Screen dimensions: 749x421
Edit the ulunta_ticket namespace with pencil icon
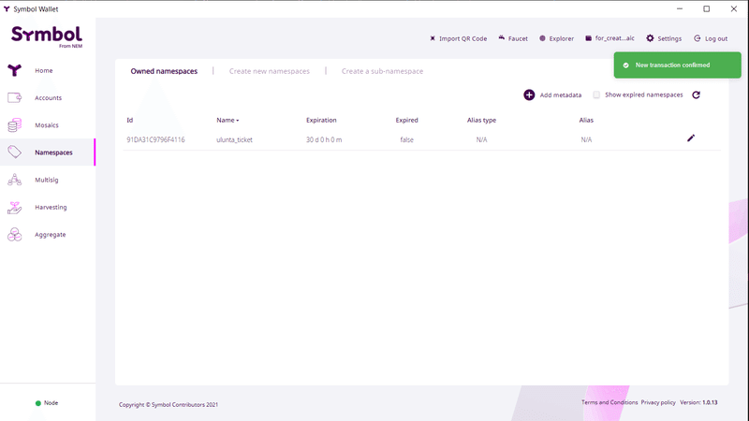coord(691,138)
